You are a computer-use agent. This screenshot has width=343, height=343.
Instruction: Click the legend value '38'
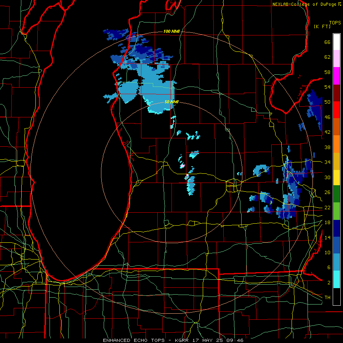click(327, 147)
